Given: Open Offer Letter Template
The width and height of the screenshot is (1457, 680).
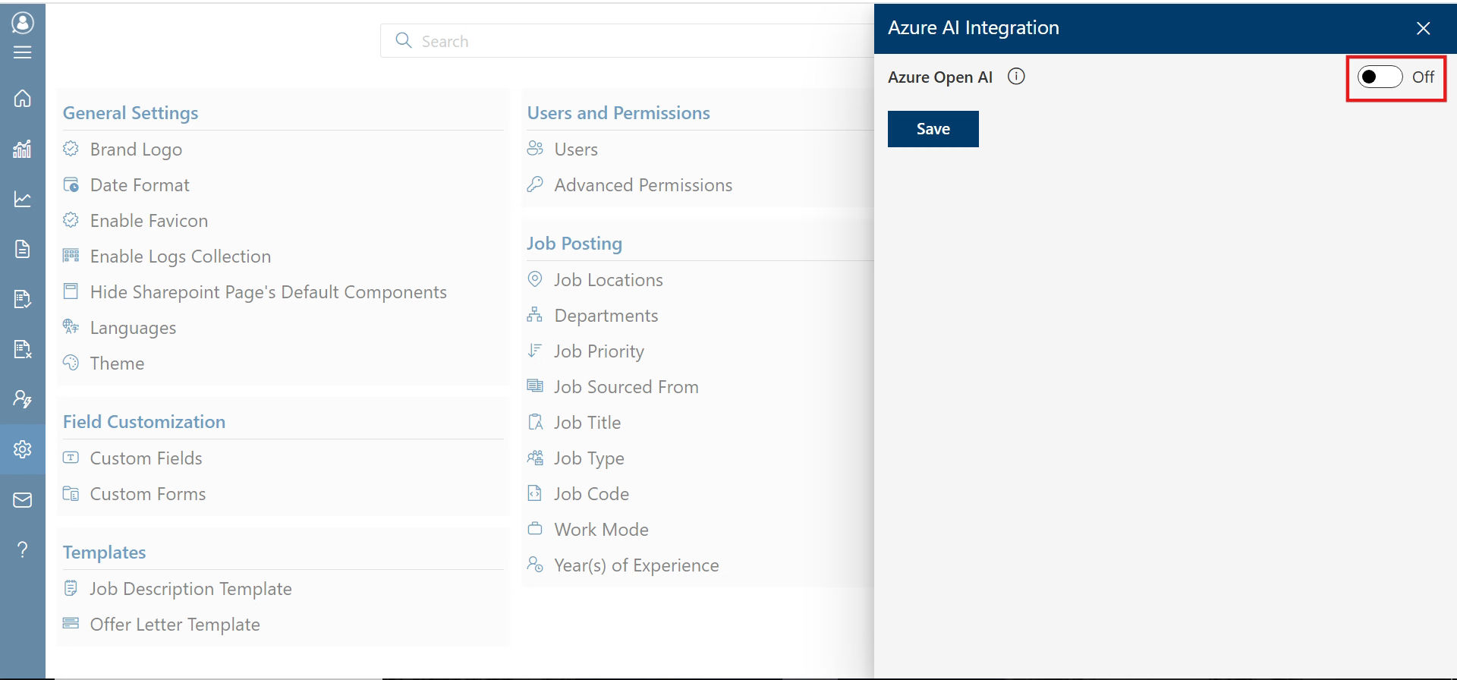Looking at the screenshot, I should coord(175,625).
